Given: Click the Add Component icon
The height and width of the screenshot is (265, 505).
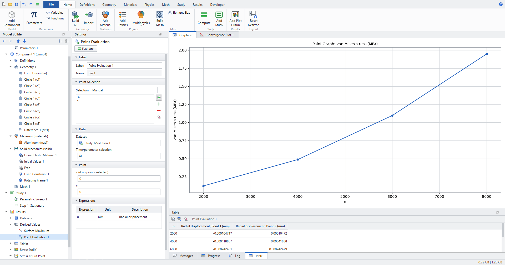Looking at the screenshot, I should tap(12, 15).
